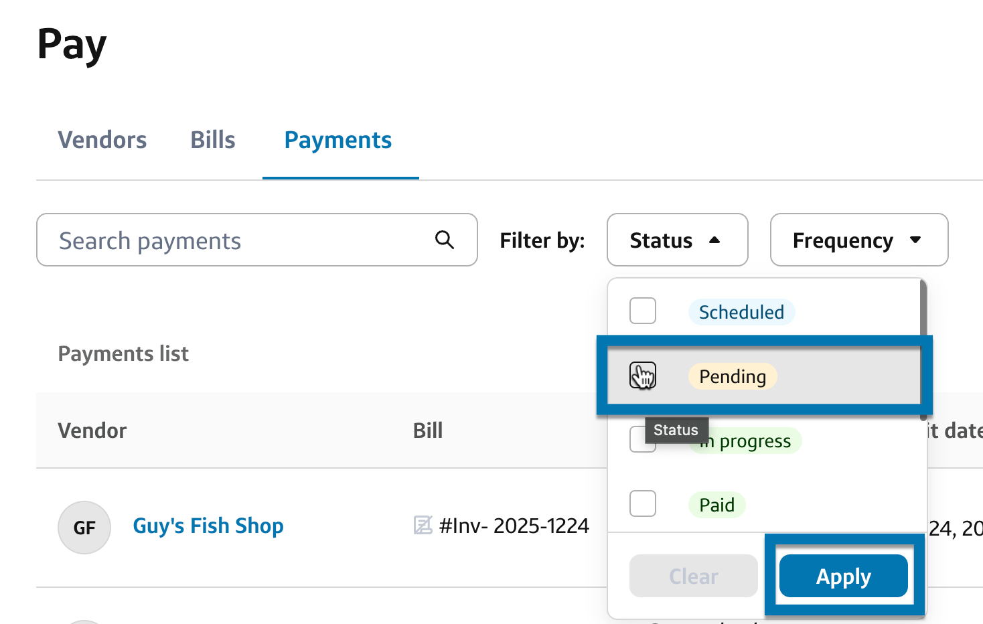Focus the Search payments field
Viewport: 983px width, 624px height.
(241, 240)
